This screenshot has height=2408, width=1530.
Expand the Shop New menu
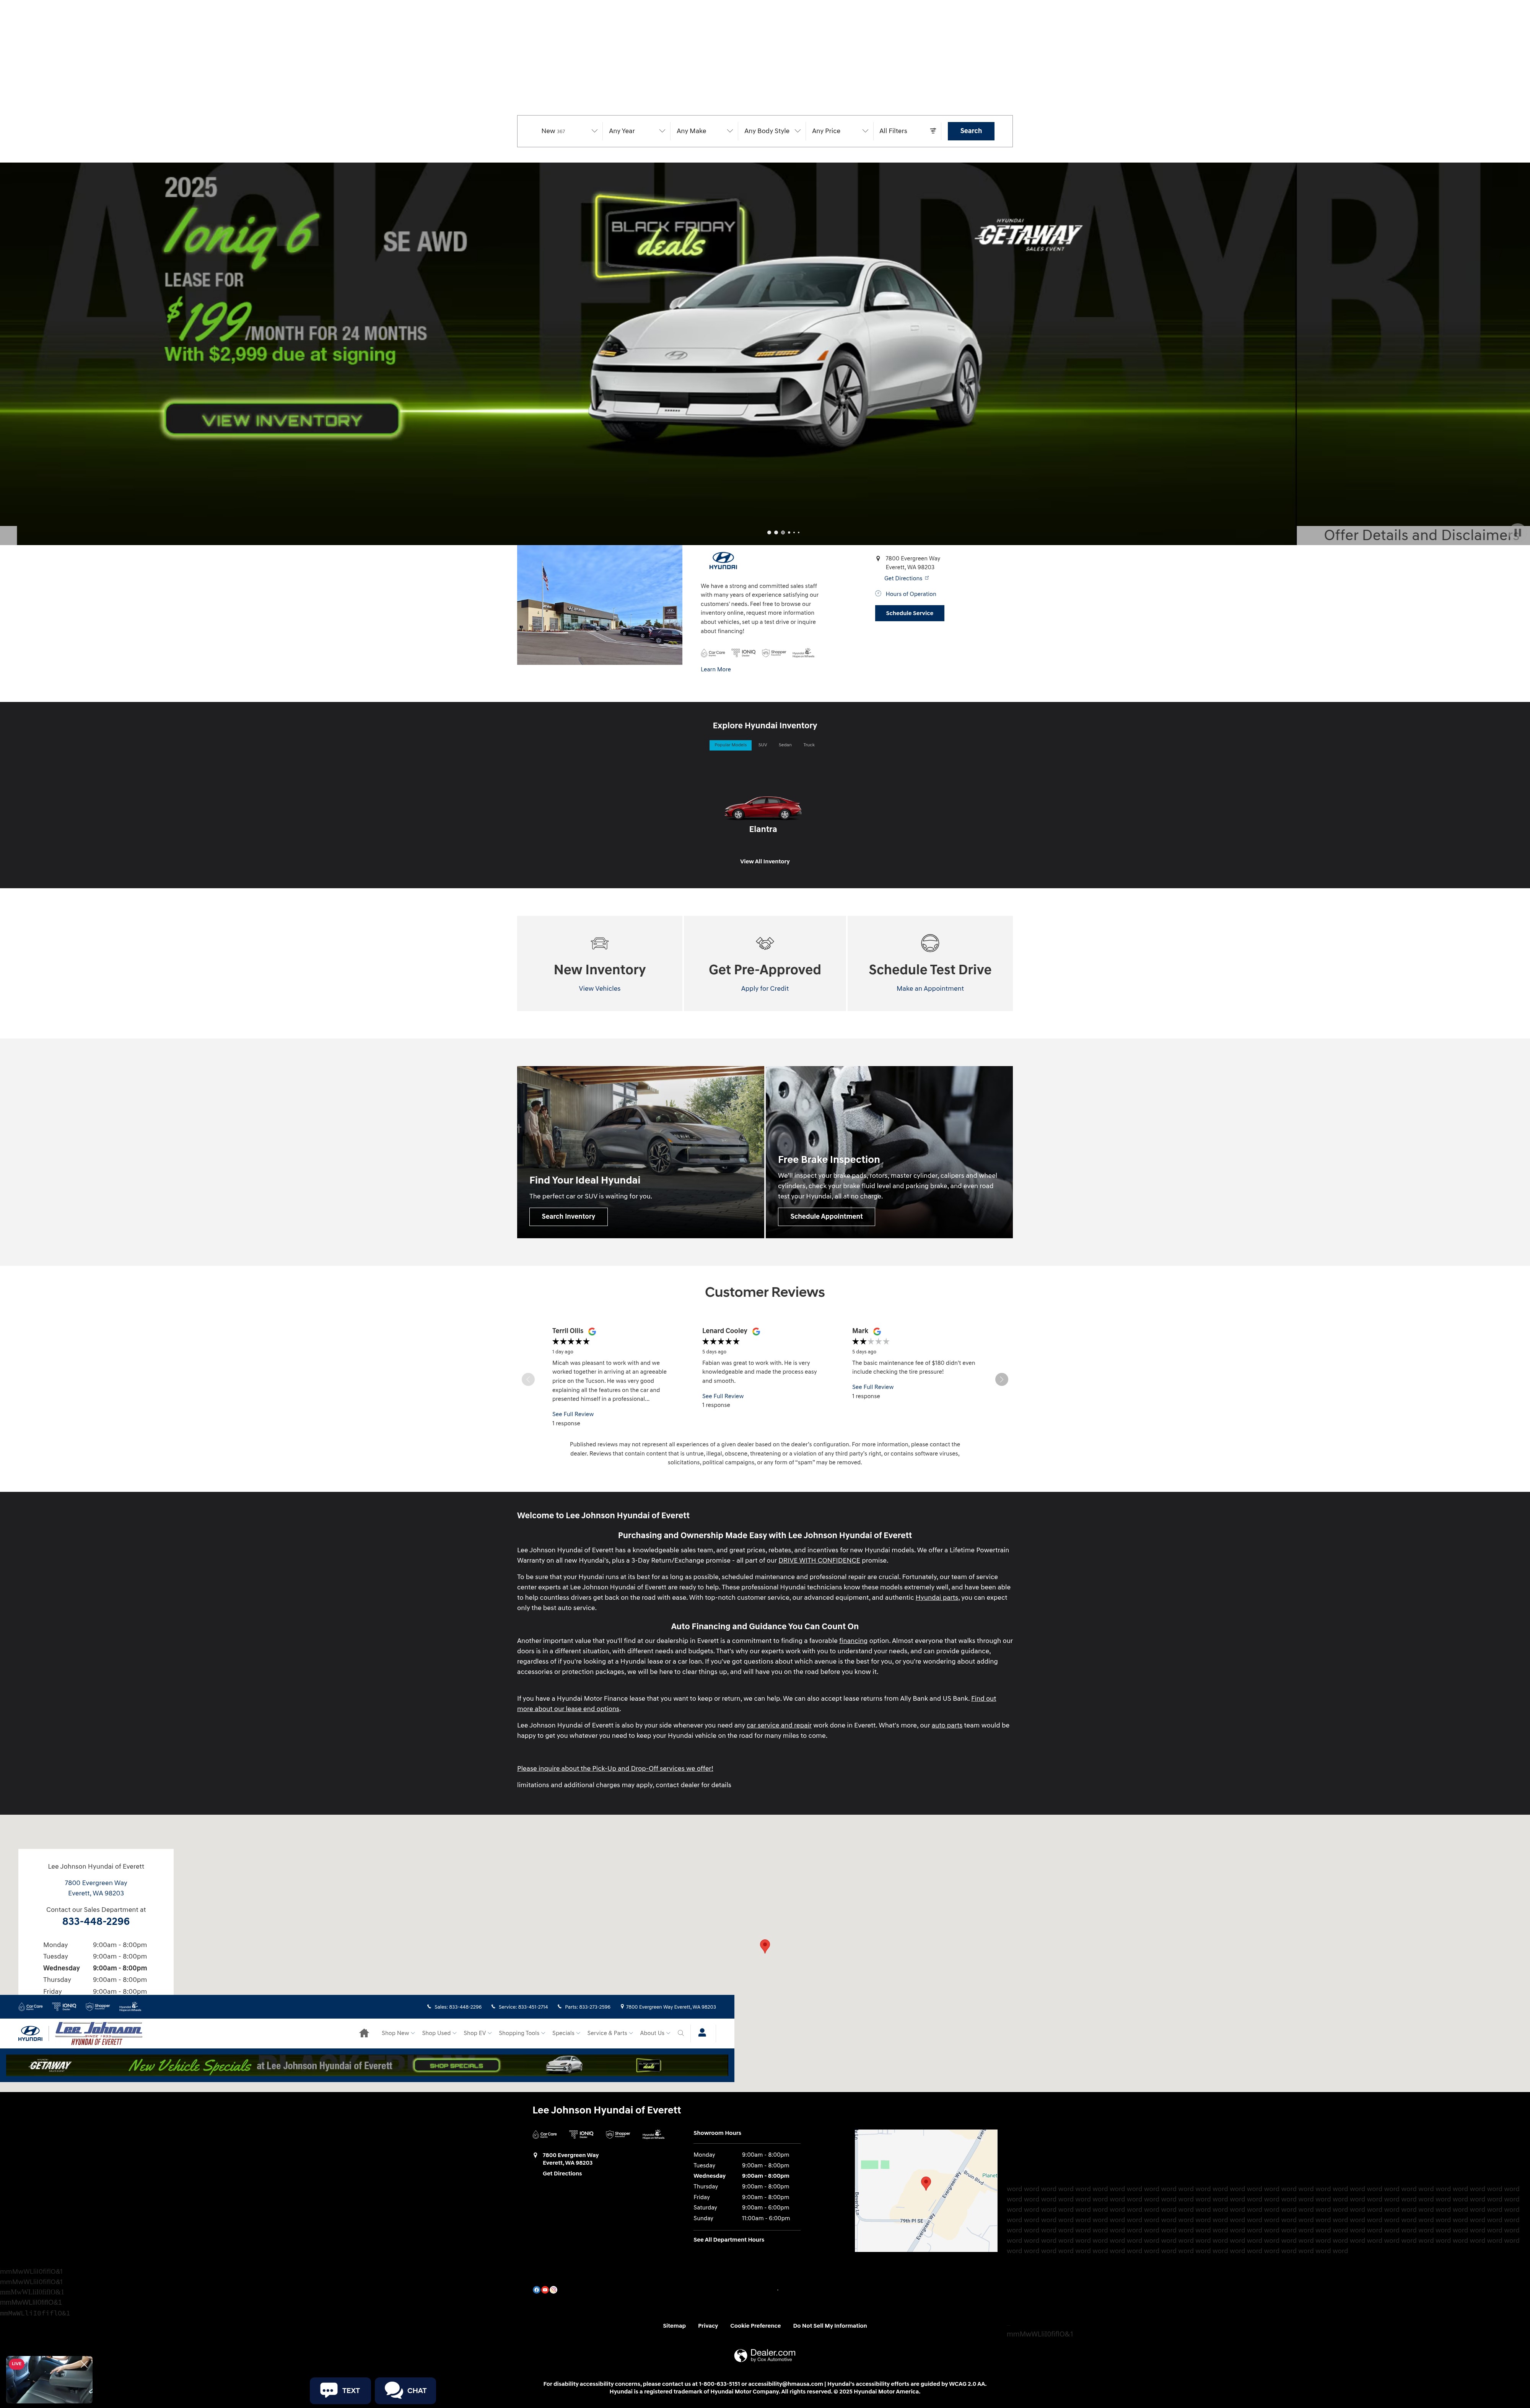click(x=398, y=2033)
